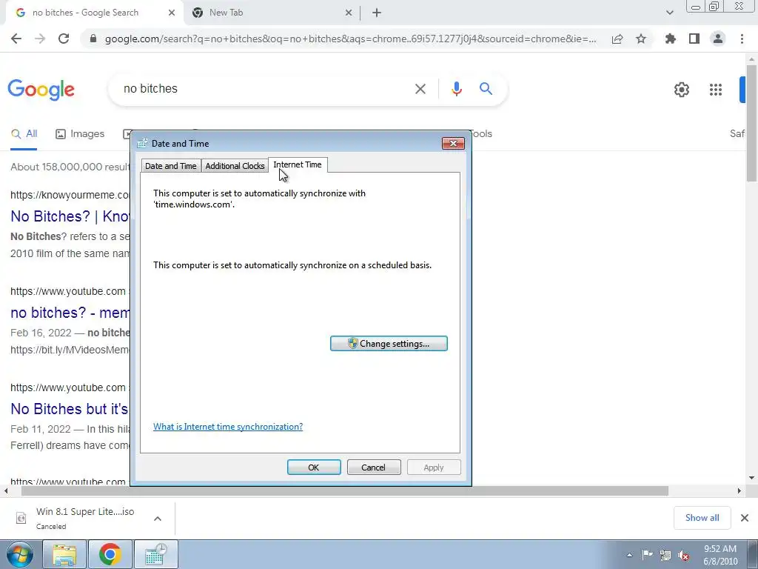Open a new Chrome tab

coord(377,13)
